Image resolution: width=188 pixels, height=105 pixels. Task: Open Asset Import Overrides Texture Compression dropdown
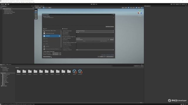[x=57, y=55]
